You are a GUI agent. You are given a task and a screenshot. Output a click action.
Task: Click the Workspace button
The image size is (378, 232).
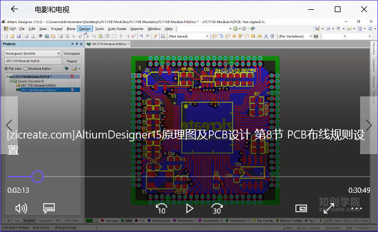pos(72,53)
